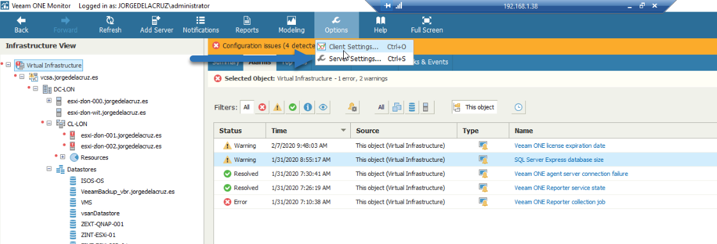Open SQL Server Express database size alarm
The image size is (717, 244).
(x=559, y=160)
